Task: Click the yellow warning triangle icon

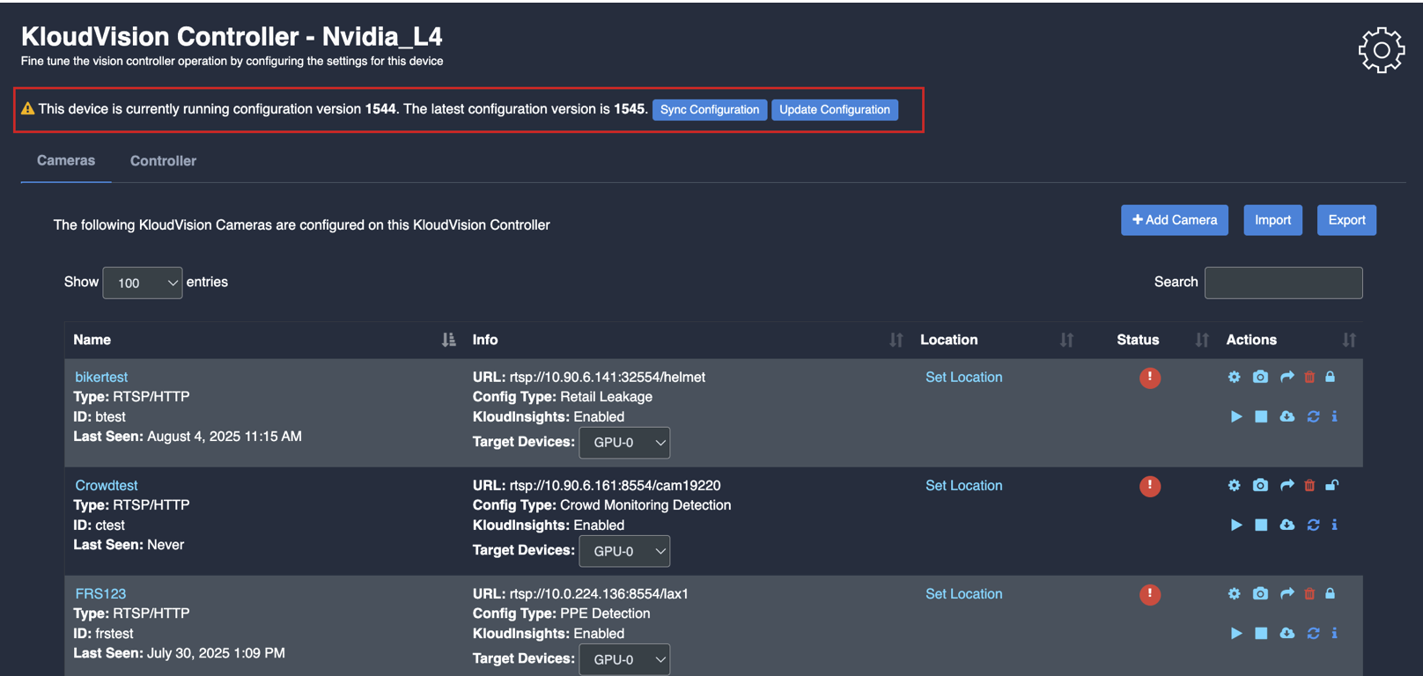Action: pyautogui.click(x=27, y=109)
